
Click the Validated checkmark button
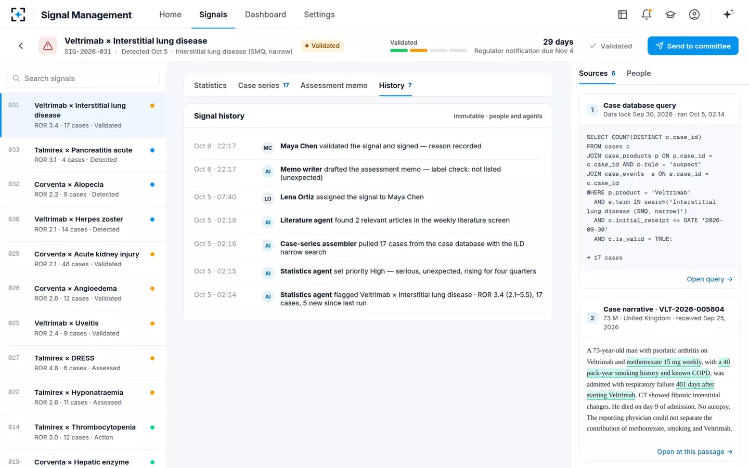click(x=611, y=46)
